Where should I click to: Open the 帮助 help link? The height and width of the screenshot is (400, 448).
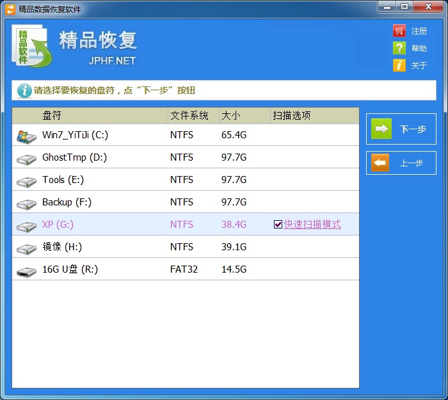[x=419, y=48]
